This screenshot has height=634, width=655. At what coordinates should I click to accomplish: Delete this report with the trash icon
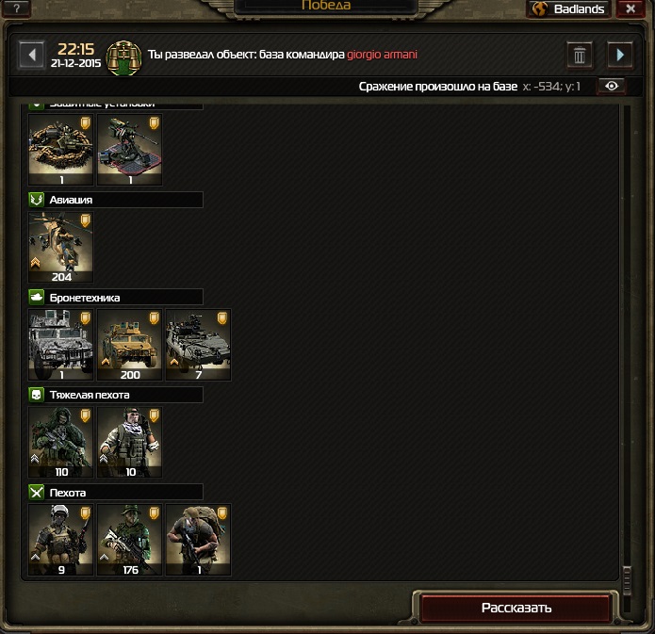(x=580, y=56)
